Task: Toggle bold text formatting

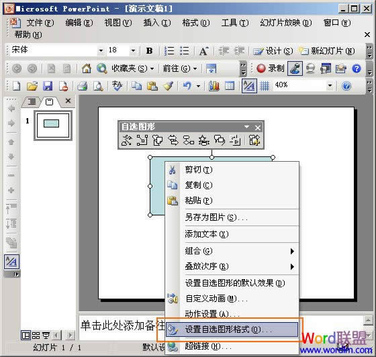Action: pos(149,51)
